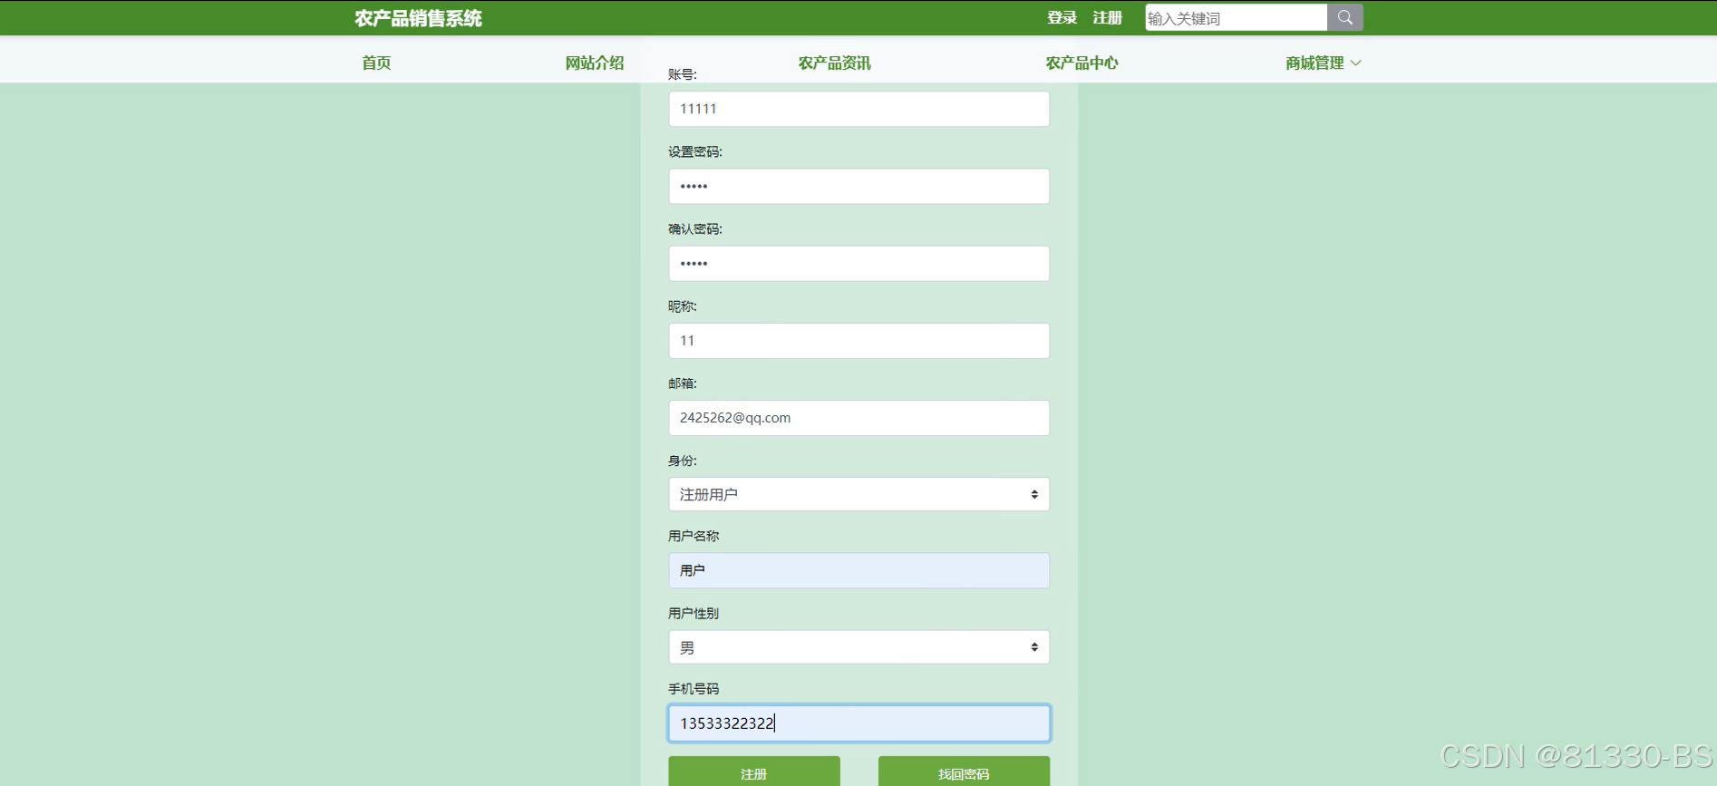Open the 用户性别 dropdown showing 男
Viewport: 1717px width, 786px height.
tap(858, 647)
